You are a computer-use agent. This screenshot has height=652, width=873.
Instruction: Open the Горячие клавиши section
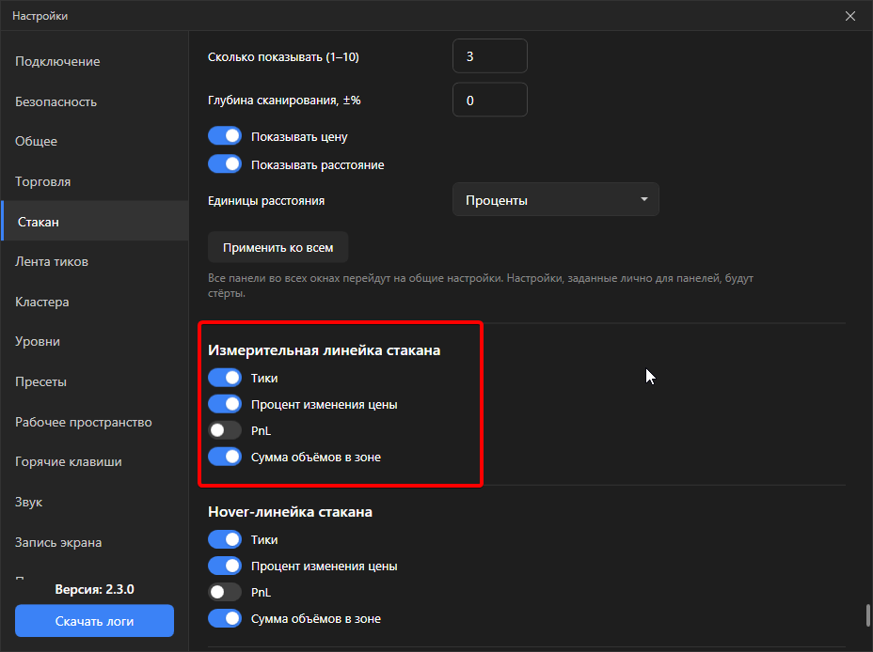(x=95, y=462)
